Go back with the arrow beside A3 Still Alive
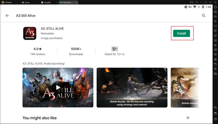This screenshot has width=218, height=124. 7,16
